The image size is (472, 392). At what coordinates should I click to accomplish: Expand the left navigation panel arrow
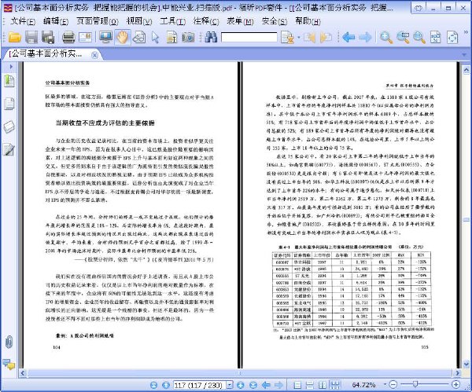click(11, 67)
